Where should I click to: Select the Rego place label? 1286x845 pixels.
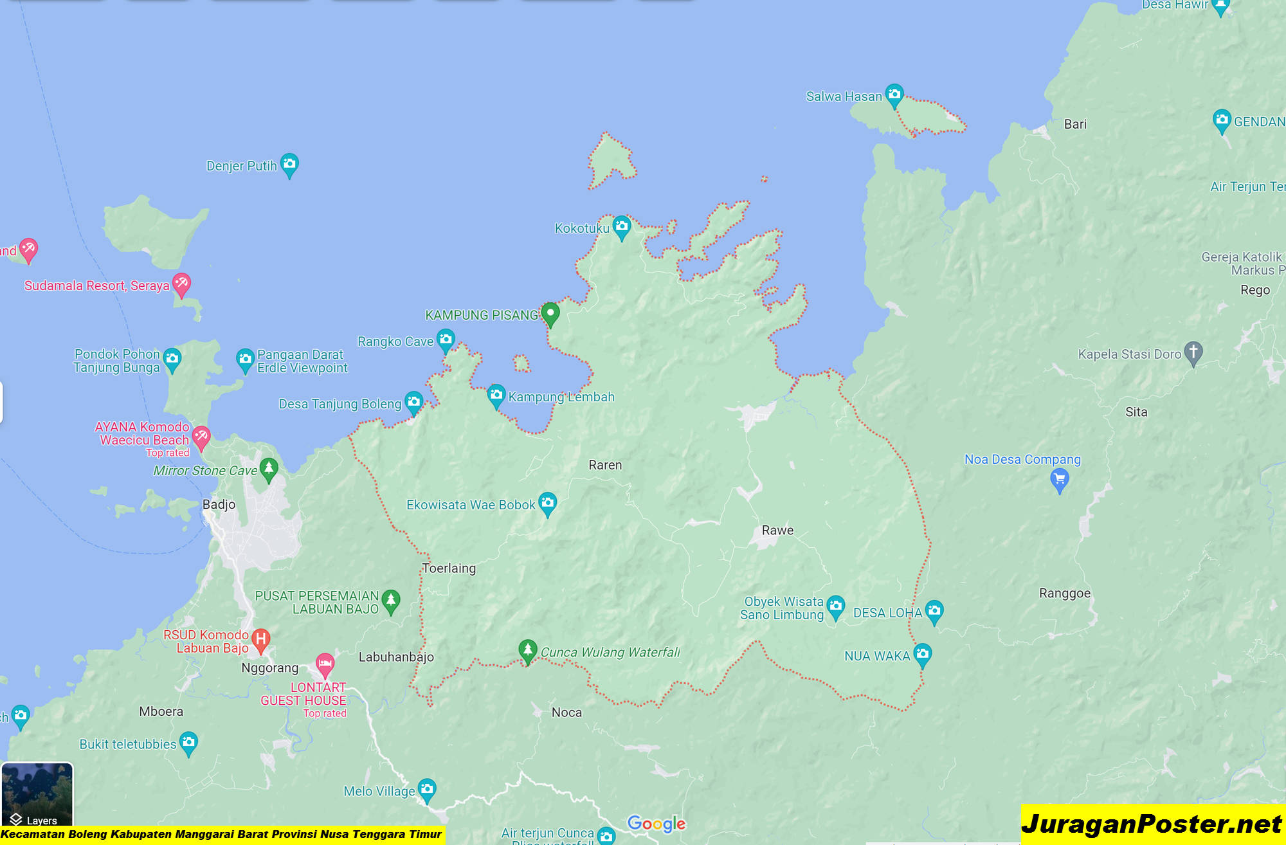[x=1255, y=290]
